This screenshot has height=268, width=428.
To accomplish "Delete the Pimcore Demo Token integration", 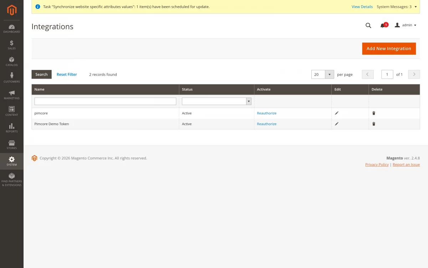I will (x=374, y=124).
